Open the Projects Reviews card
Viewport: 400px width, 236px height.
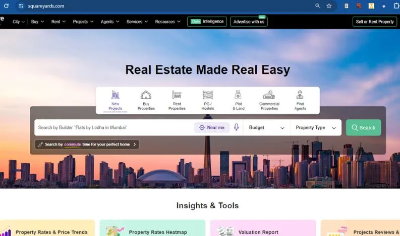(360, 228)
